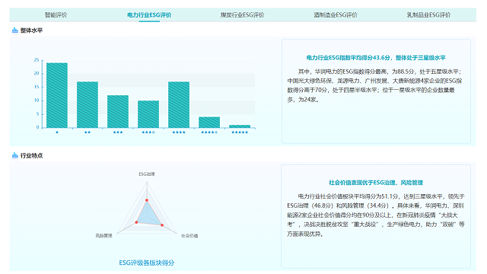This screenshot has height=274, width=487.
Task: Click the 风险管理 point on radar chart
Action: pyautogui.click(x=136, y=222)
